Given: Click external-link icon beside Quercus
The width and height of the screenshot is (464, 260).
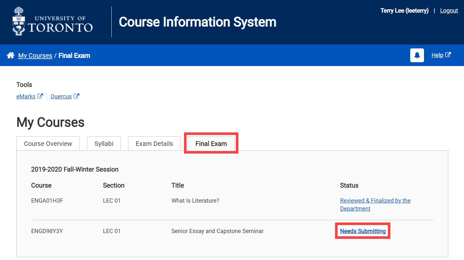Looking at the screenshot, I should (76, 96).
